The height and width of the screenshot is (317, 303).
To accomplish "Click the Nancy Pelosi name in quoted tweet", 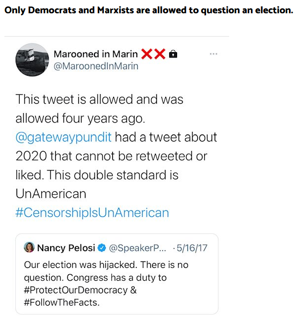I will (66, 248).
